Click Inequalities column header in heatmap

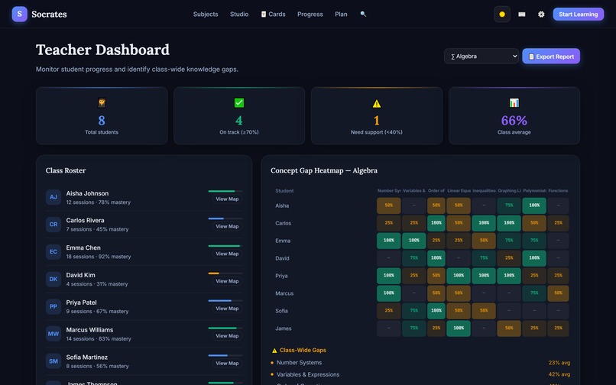[484, 191]
